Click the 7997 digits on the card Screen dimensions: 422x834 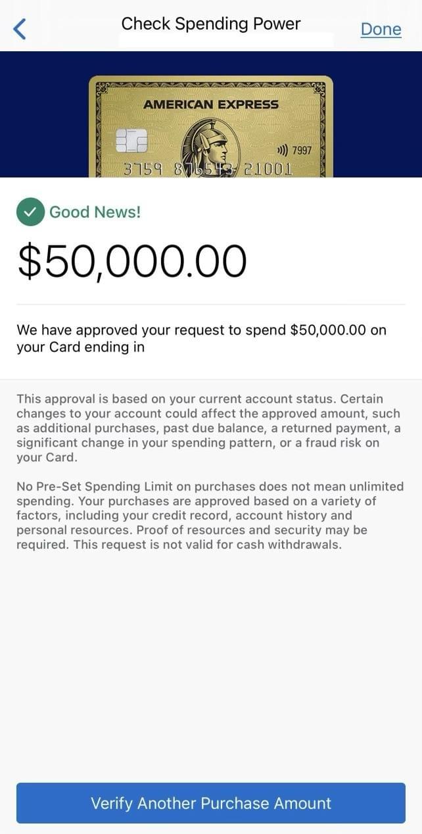click(x=302, y=151)
